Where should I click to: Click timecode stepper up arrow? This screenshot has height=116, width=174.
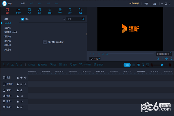[x=170, y=53]
